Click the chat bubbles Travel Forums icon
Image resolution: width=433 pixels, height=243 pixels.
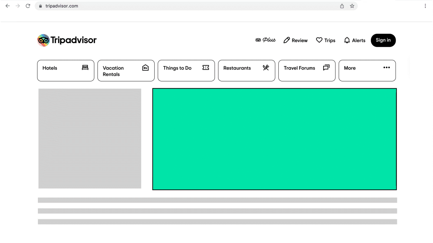point(326,67)
